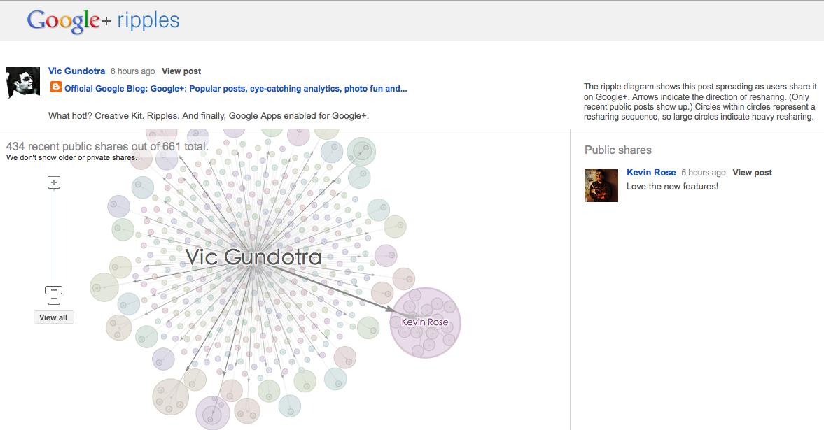Image resolution: width=824 pixels, height=430 pixels.
Task: Open View post next to 8 hours ago
Action: (181, 71)
